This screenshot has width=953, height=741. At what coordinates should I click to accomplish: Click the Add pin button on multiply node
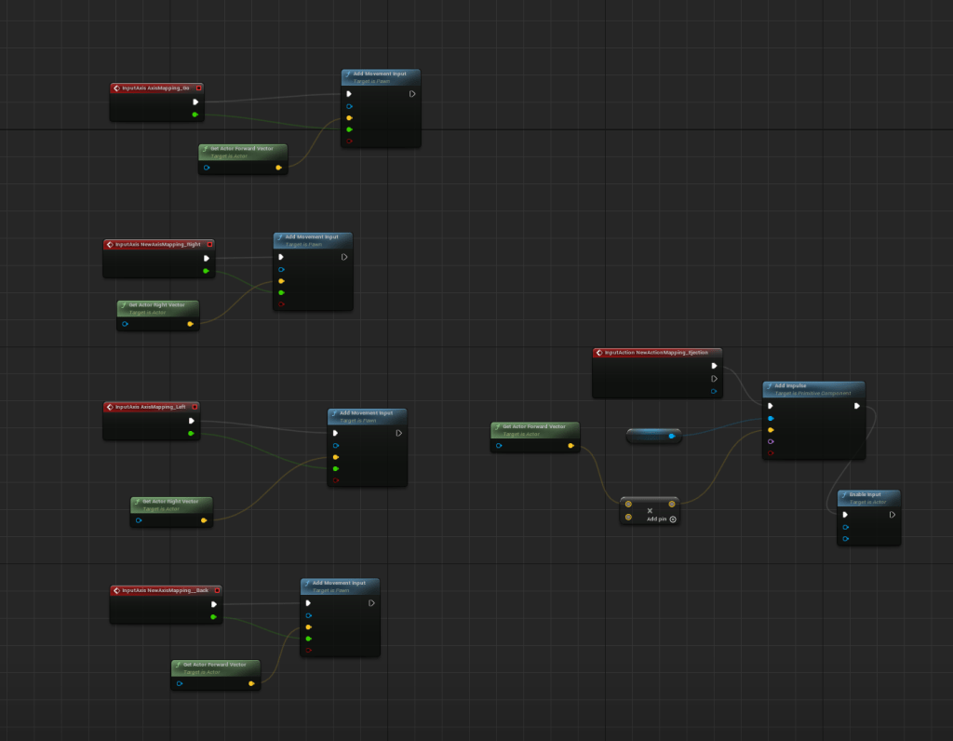point(673,519)
